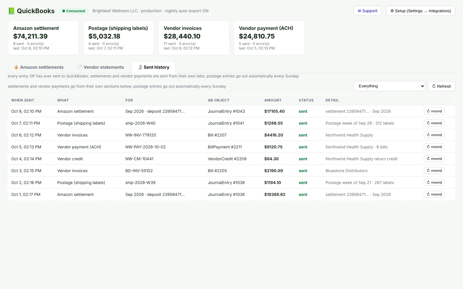Open the Postage (shipping labels) summary card

click(x=119, y=38)
